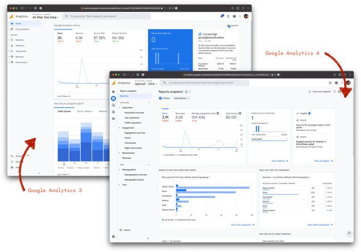Click the All Users segment chip
This screenshot has height=252, width=361.
(164, 98)
